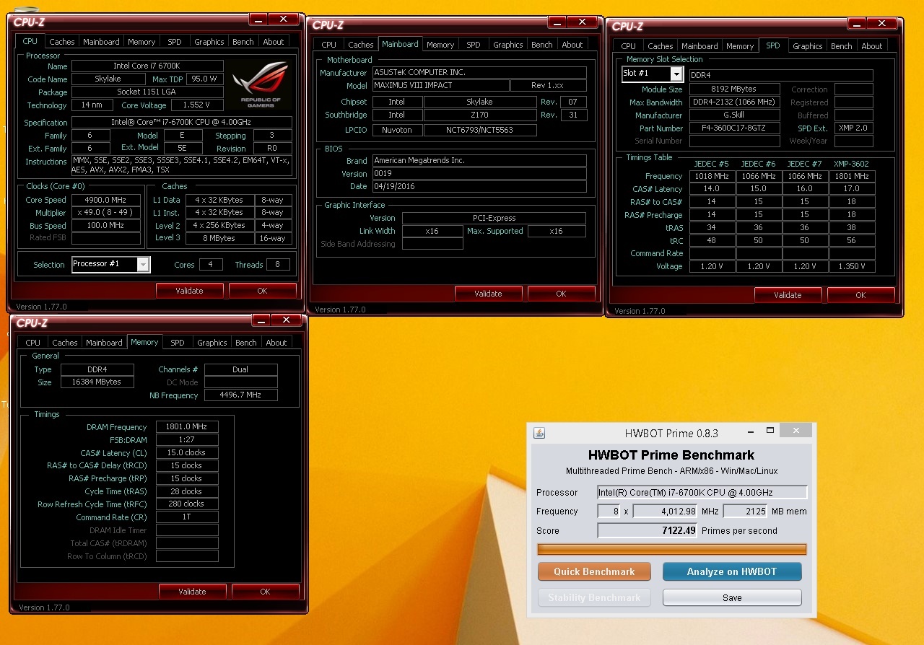Click the Stability Benchmark button
The height and width of the screenshot is (645, 924).
click(x=594, y=597)
